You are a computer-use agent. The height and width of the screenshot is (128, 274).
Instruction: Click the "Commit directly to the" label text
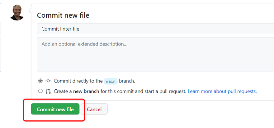click(78, 81)
